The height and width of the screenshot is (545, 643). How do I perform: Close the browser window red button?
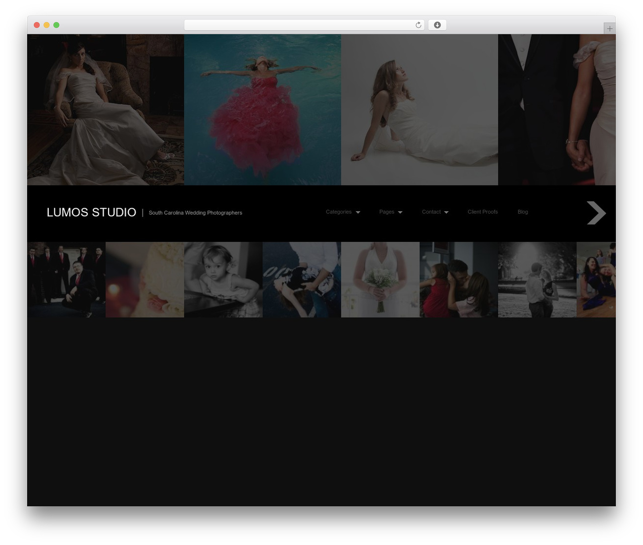pos(37,25)
